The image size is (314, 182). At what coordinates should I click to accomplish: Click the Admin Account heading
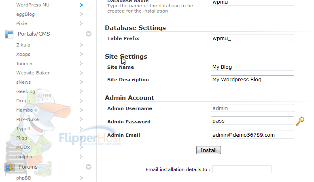[129, 98]
